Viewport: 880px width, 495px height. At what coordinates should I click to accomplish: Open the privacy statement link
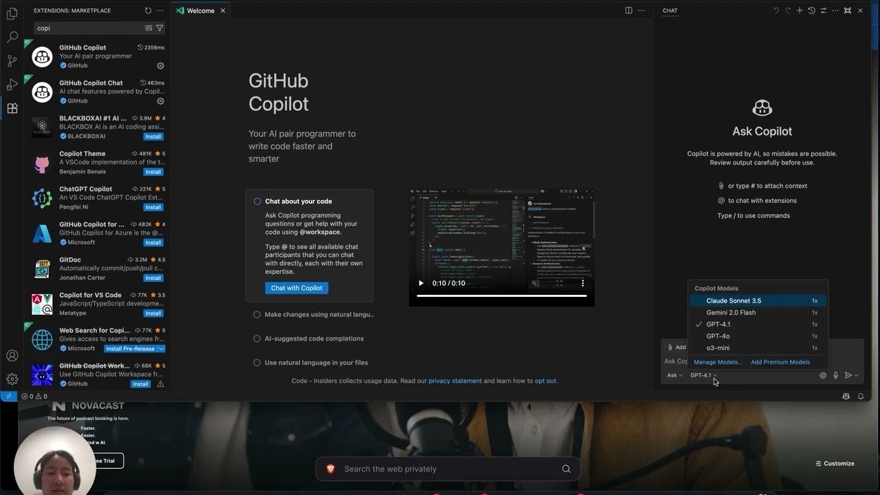[455, 381]
